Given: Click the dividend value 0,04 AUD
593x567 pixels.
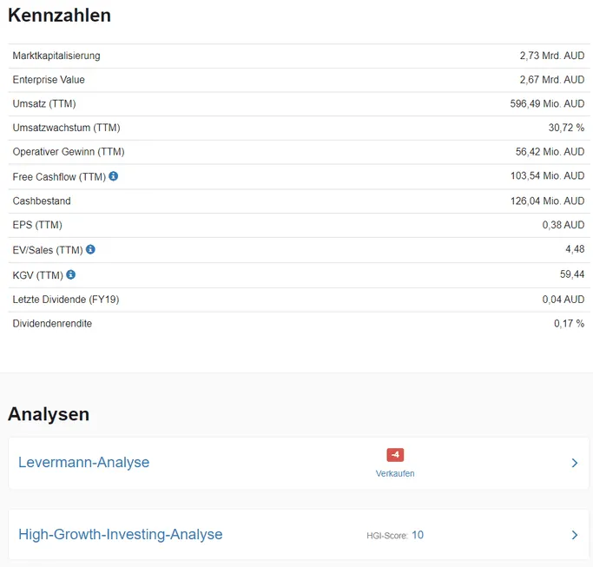Looking at the screenshot, I should tap(563, 300).
